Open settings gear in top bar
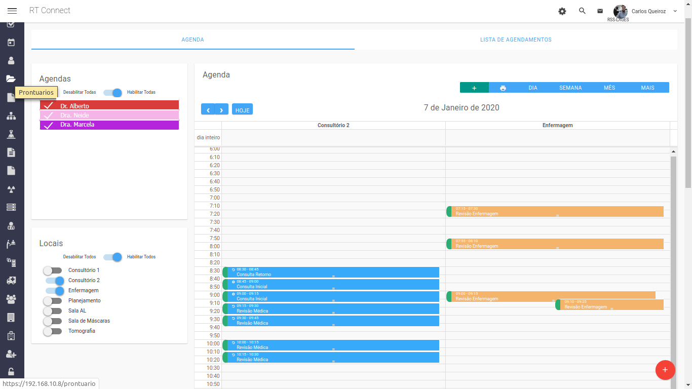 coord(562,11)
